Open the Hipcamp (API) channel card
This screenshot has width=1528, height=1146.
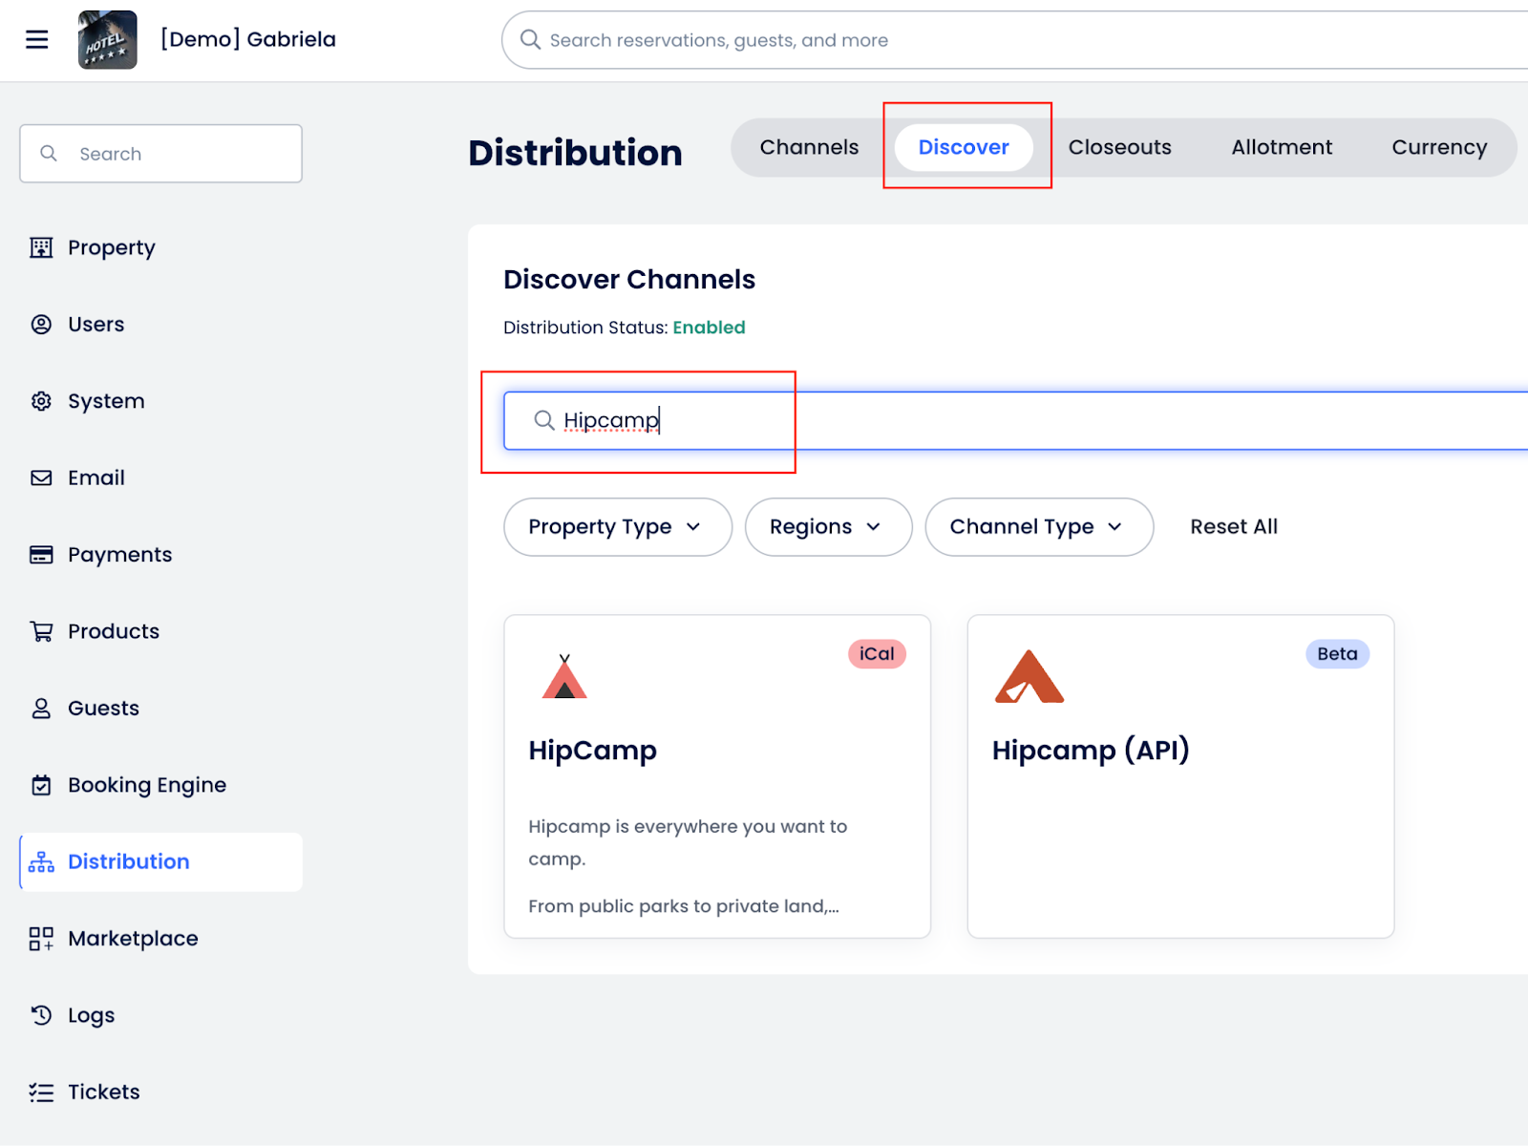[1180, 776]
